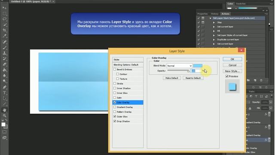The width and height of the screenshot is (275, 155).
Task: Select the Quick Selection tool
Action: (4, 25)
